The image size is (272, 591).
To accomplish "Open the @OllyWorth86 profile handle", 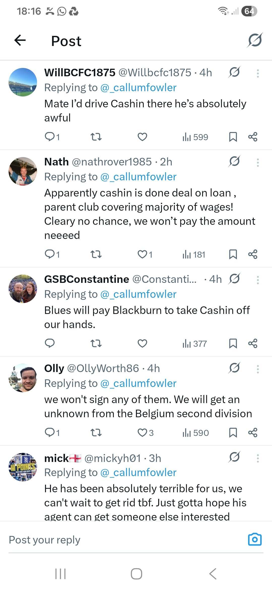I will [103, 368].
